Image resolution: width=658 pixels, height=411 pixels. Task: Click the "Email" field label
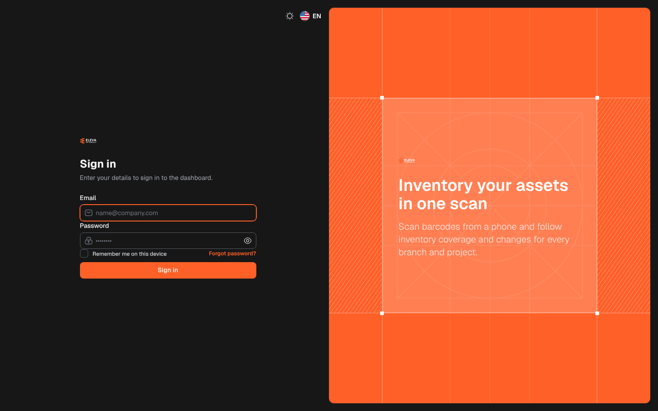[x=88, y=198]
